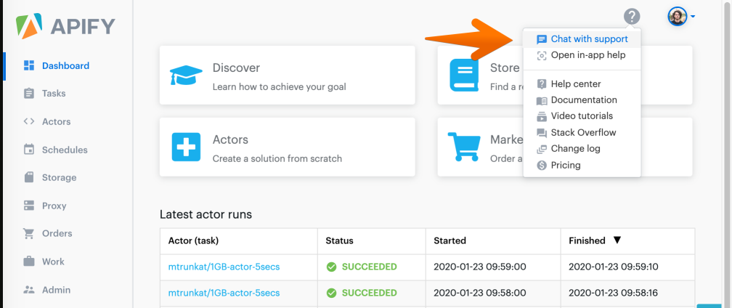The image size is (732, 308).
Task: Click the Latest actor runs heading
Action: [206, 215]
